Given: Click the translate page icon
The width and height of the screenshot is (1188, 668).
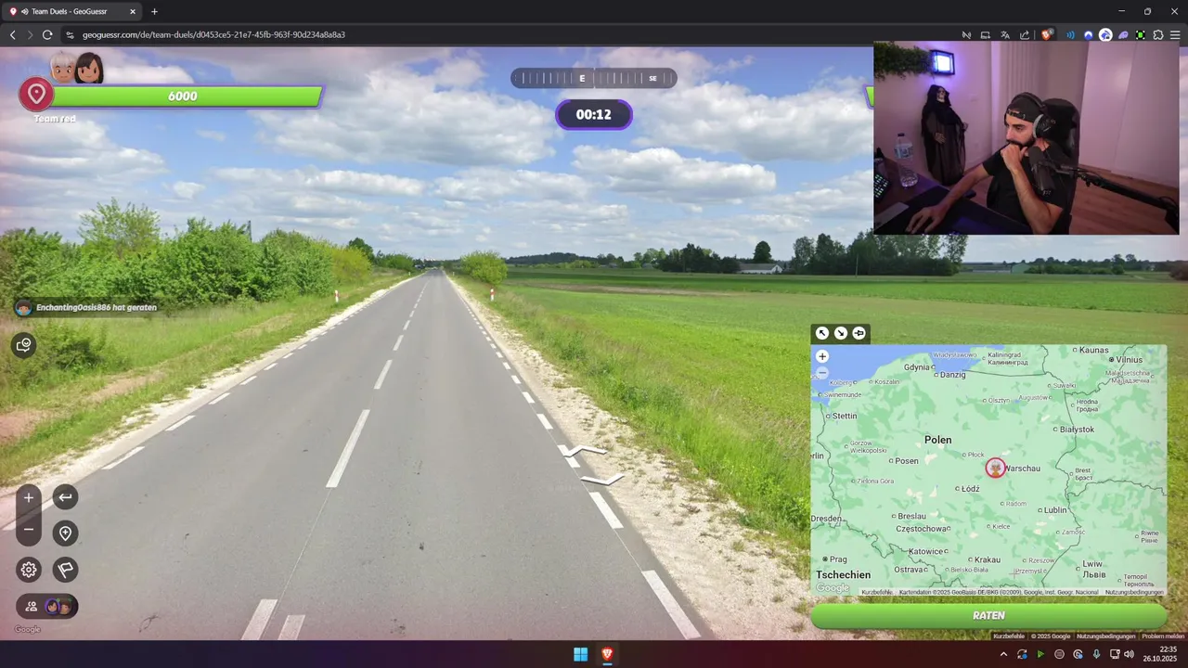Looking at the screenshot, I should [x=1005, y=34].
